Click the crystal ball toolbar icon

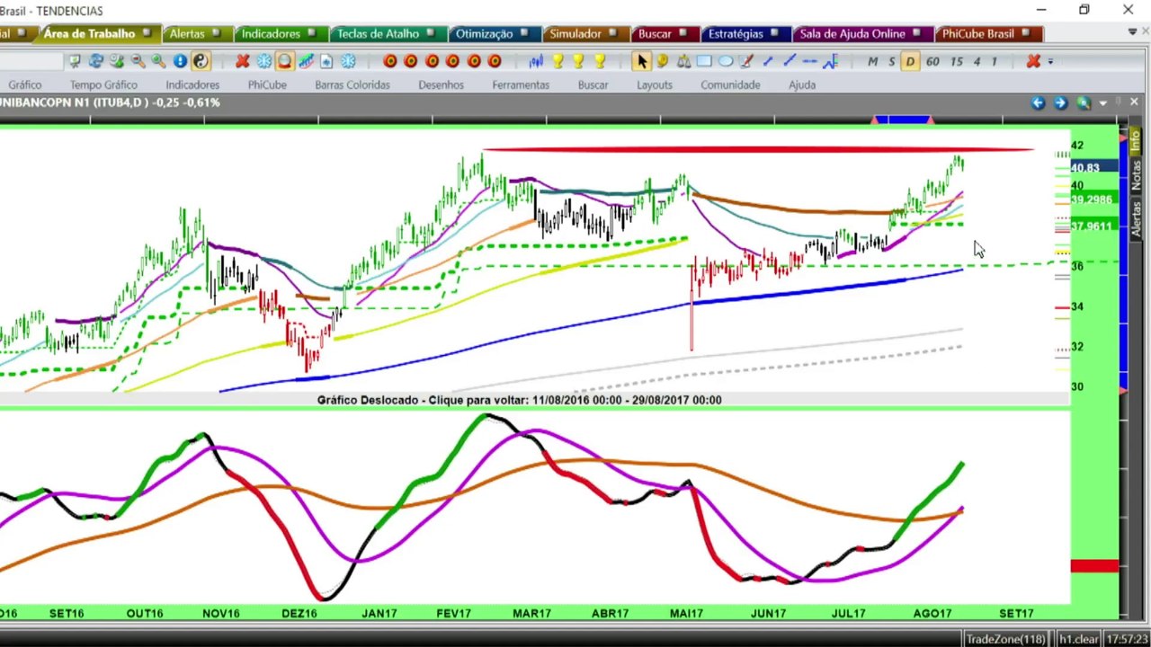click(285, 61)
